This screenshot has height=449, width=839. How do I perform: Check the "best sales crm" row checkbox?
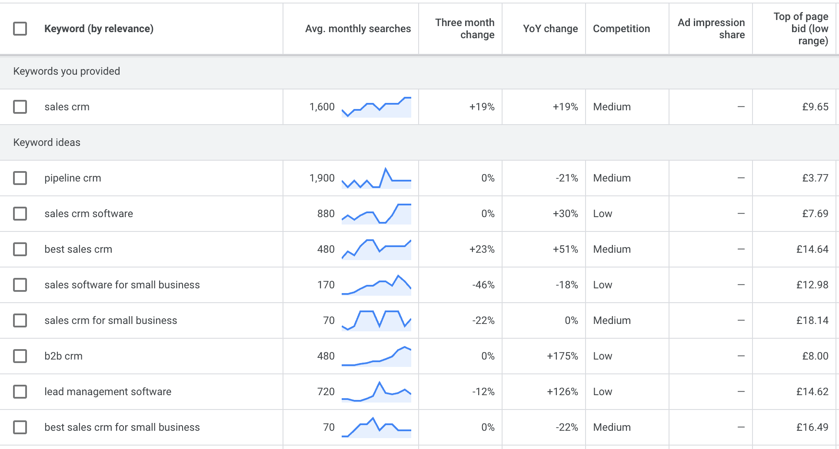(20, 249)
